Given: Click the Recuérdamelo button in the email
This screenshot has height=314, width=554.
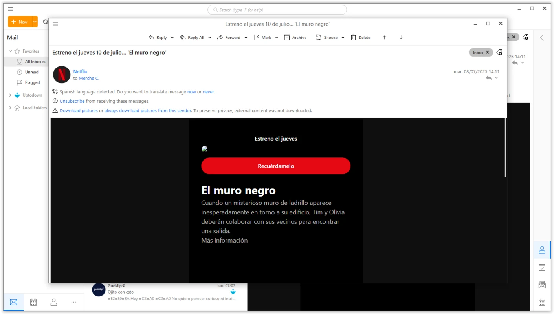Looking at the screenshot, I should click(276, 166).
